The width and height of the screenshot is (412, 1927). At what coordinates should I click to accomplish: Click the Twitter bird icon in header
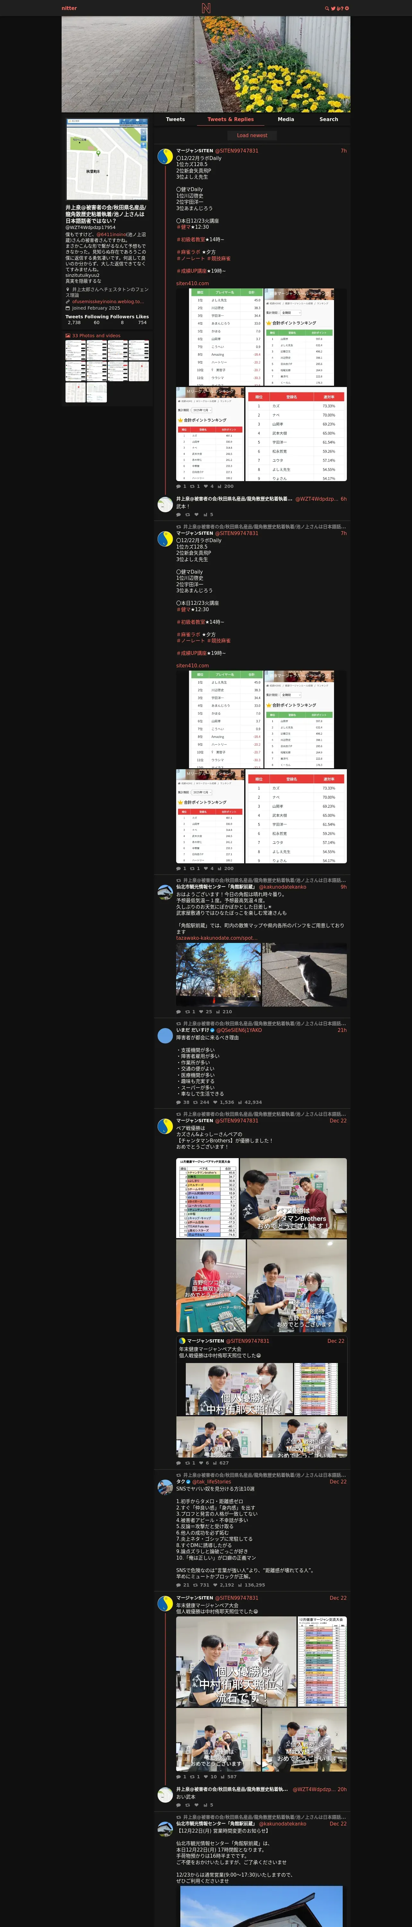(333, 8)
